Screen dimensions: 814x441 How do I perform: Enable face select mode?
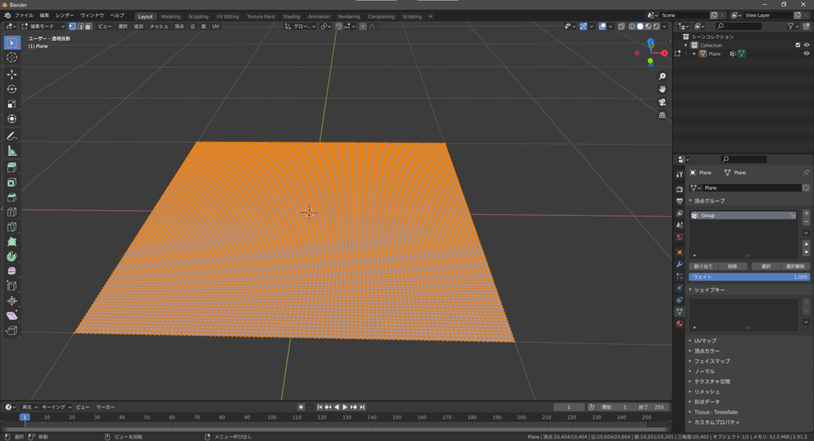(88, 26)
